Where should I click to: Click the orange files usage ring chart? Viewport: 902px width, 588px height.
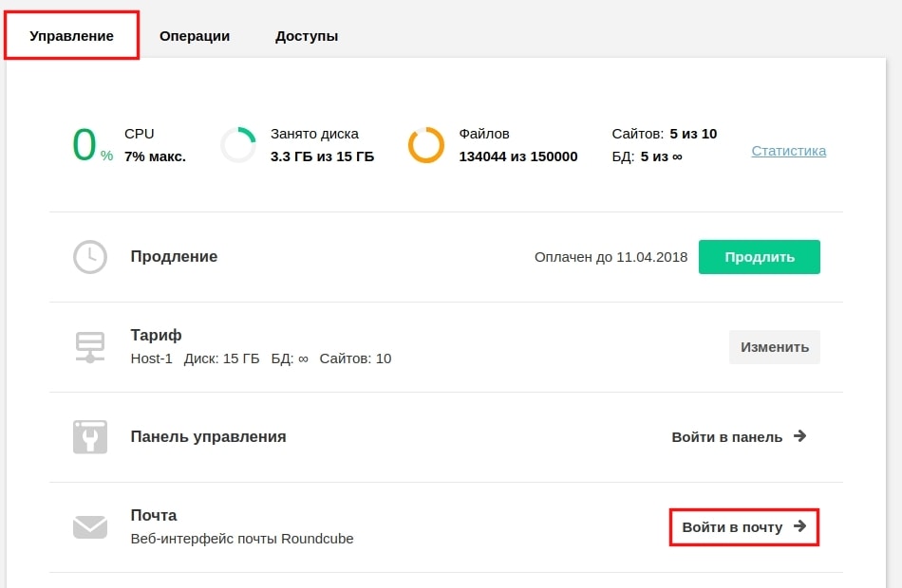click(x=426, y=145)
